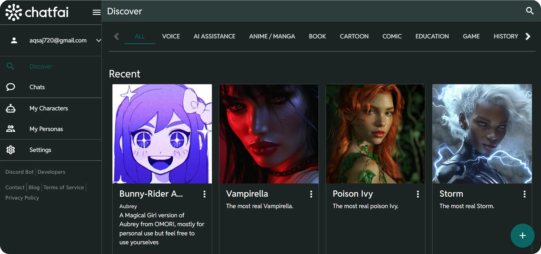This screenshot has width=541, height=254.
Task: Expand account dropdown next to email
Action: click(x=98, y=40)
